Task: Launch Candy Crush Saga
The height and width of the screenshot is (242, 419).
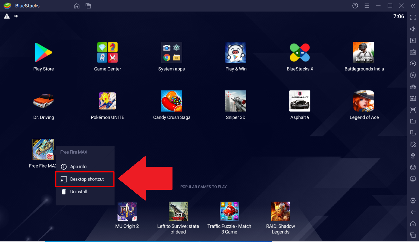Action: coord(172,101)
